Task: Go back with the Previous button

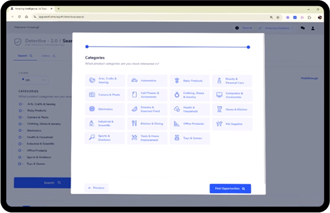Action: (96, 188)
